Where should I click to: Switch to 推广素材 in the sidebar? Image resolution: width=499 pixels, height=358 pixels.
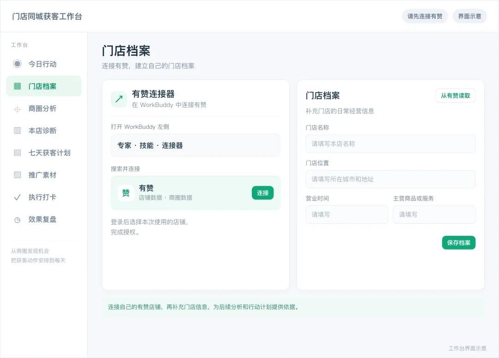tap(44, 175)
